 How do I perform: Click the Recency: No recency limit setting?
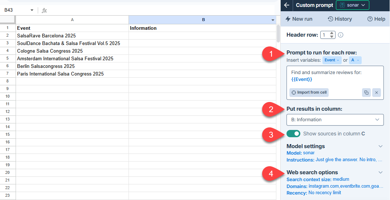tap(314, 193)
